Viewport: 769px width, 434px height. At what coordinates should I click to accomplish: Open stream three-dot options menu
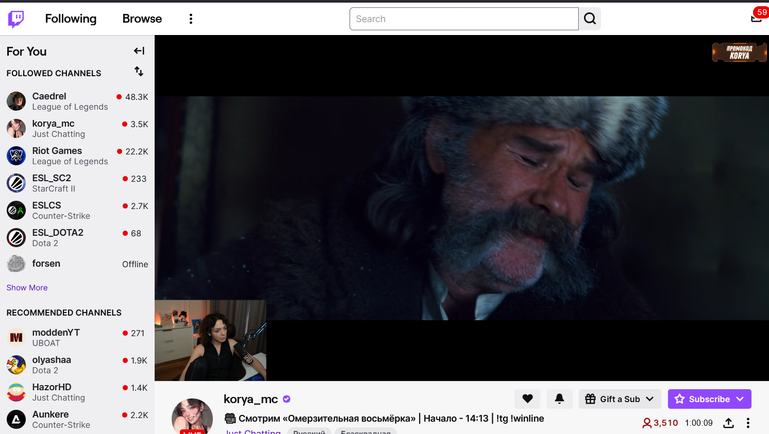[x=748, y=423]
